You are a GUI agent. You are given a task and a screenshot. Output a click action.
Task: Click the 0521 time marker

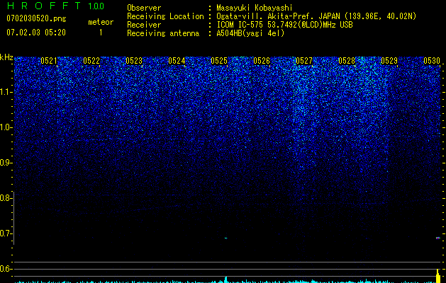coord(49,61)
